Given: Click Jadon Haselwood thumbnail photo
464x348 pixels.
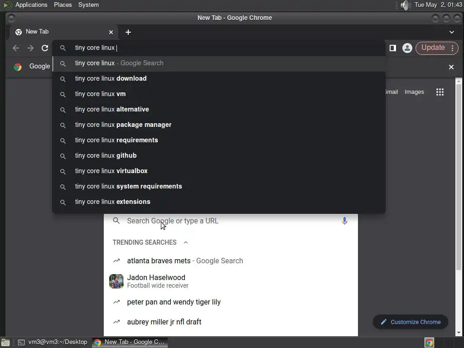Looking at the screenshot, I should pyautogui.click(x=116, y=281).
